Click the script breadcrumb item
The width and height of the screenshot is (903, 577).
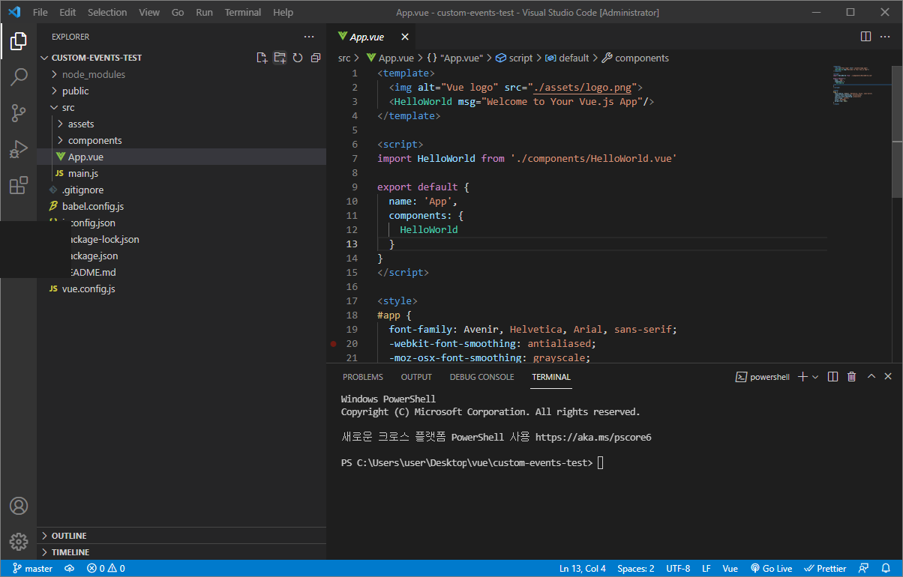click(x=514, y=58)
